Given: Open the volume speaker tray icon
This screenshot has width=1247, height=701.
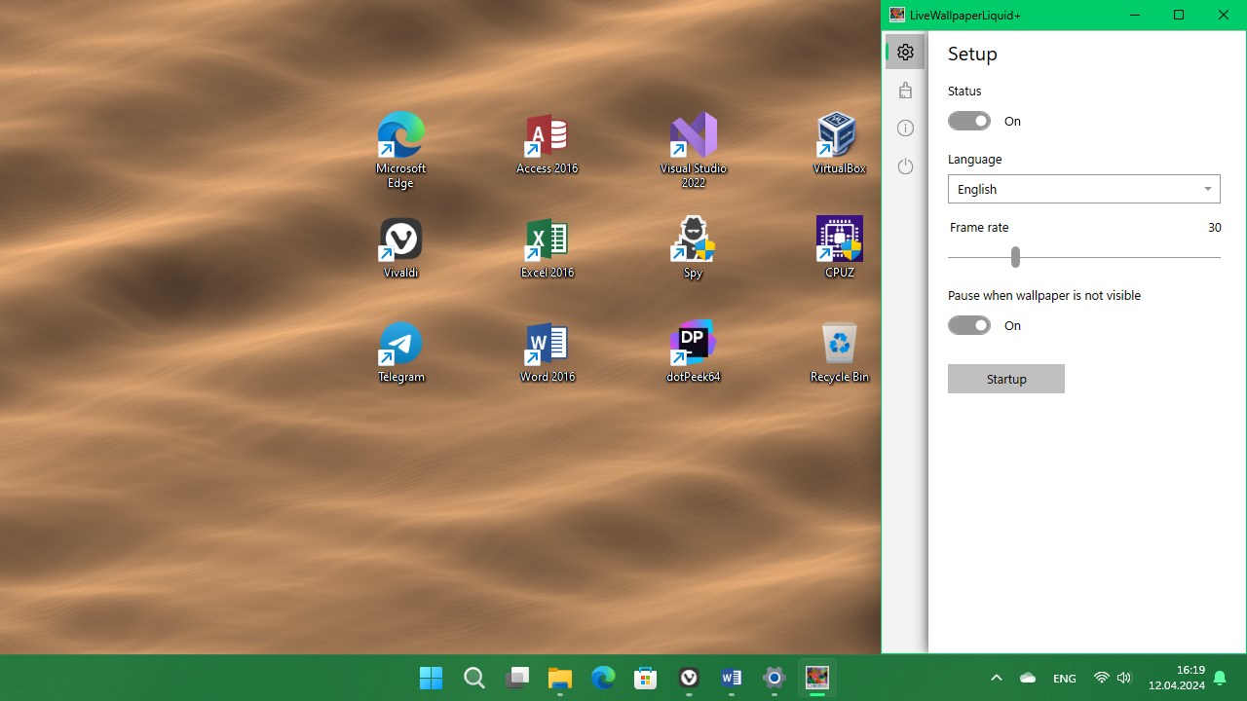Looking at the screenshot, I should (x=1124, y=678).
